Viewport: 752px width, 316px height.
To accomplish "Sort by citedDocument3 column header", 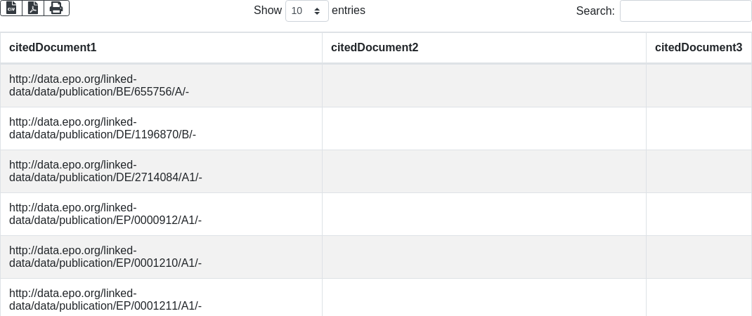I will coord(698,48).
